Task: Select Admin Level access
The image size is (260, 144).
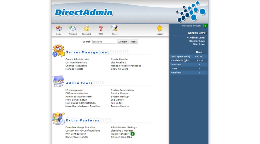Action: tap(197, 38)
